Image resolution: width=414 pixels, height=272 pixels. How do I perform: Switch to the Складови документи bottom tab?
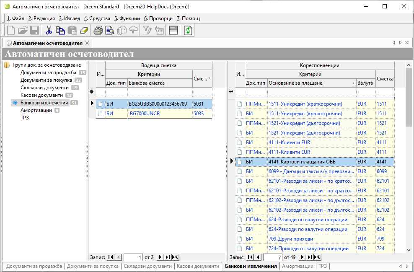pyautogui.click(x=147, y=266)
